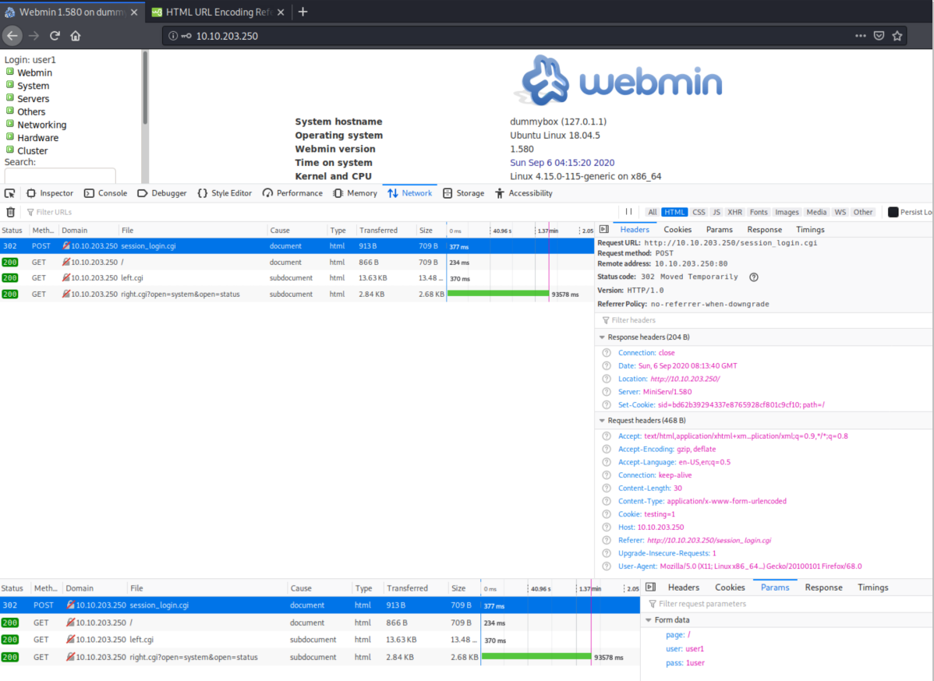Toggle the CSS request filter
The height and width of the screenshot is (681, 934).
pyautogui.click(x=699, y=212)
